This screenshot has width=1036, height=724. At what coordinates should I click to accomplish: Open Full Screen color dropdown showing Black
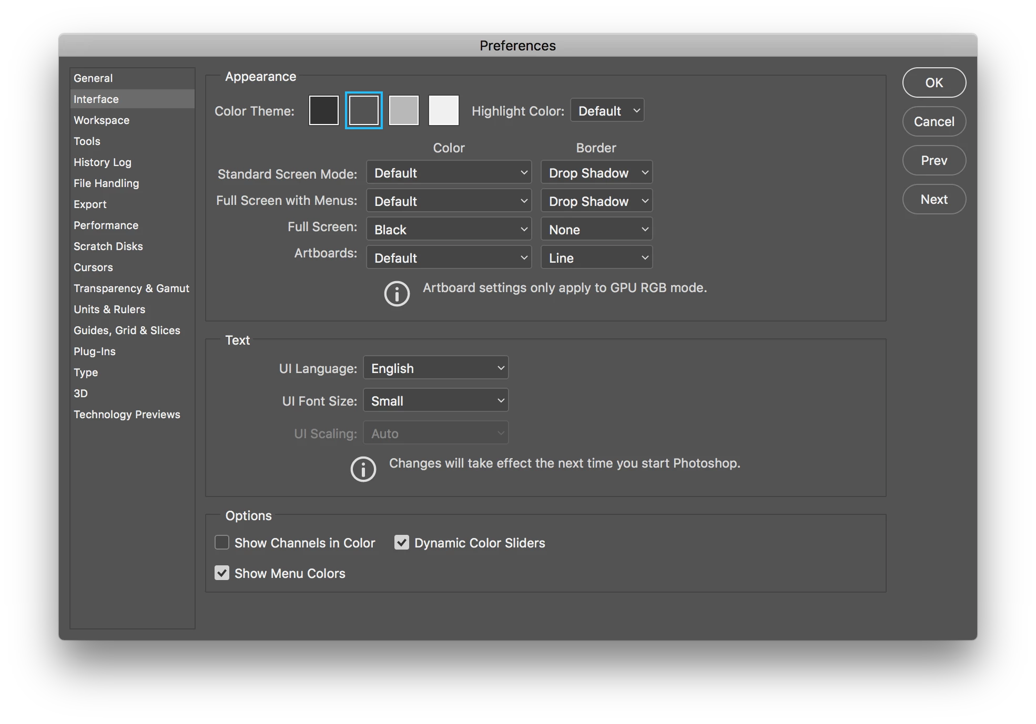[x=449, y=229]
